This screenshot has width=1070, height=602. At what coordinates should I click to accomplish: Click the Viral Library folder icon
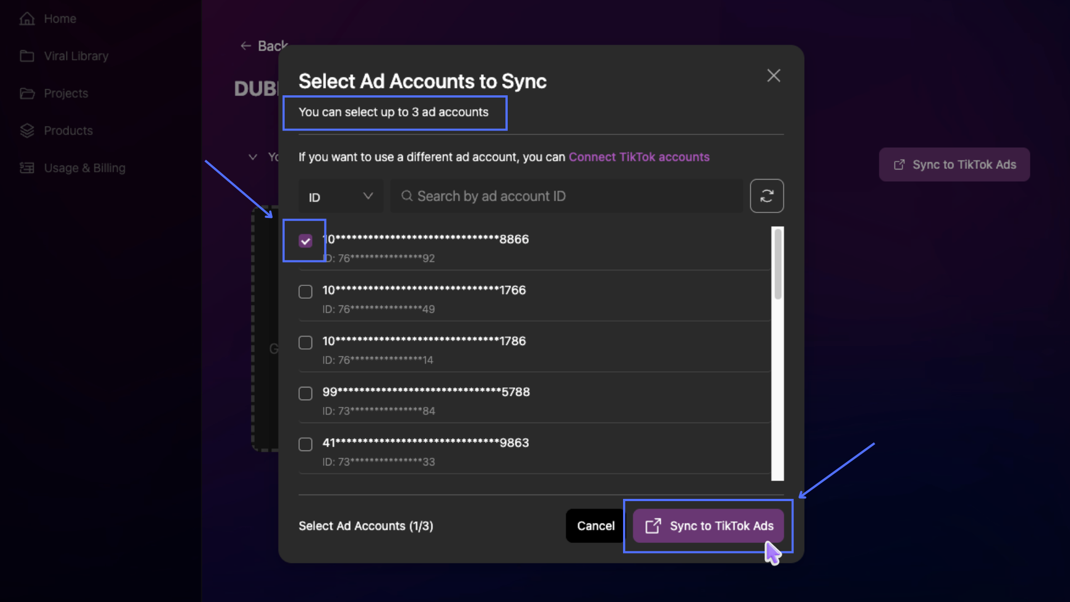click(x=27, y=56)
